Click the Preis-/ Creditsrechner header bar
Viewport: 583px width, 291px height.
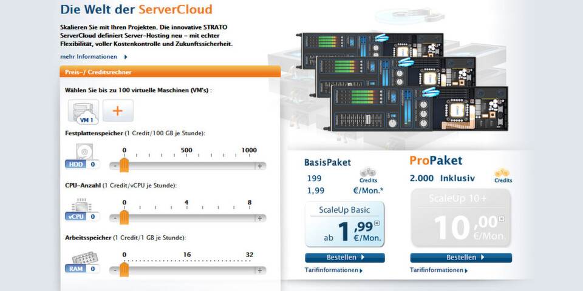(x=170, y=72)
